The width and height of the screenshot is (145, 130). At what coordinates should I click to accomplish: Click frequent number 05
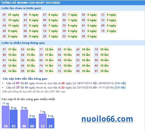[x=59, y=55]
